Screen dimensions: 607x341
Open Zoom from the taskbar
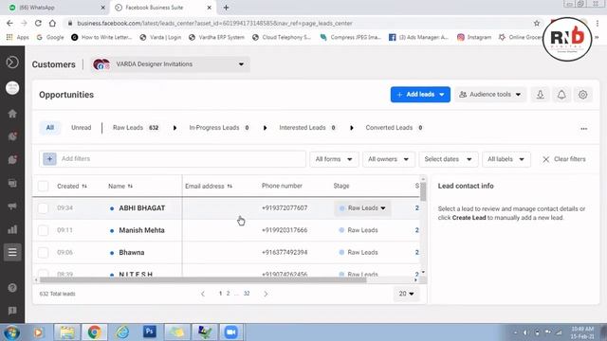coord(231,332)
